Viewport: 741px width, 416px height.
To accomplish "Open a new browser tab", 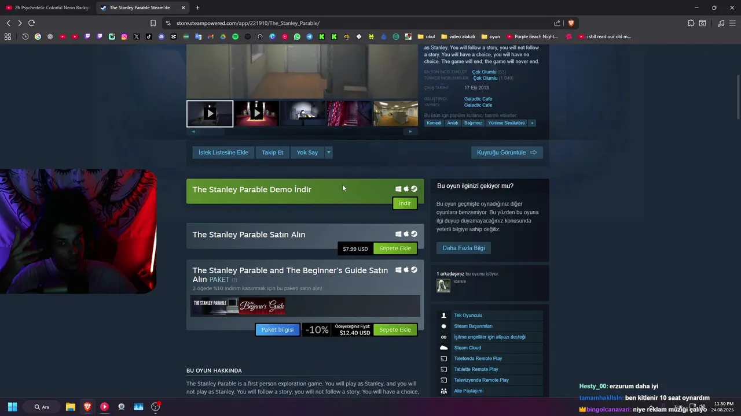I will coord(197,8).
